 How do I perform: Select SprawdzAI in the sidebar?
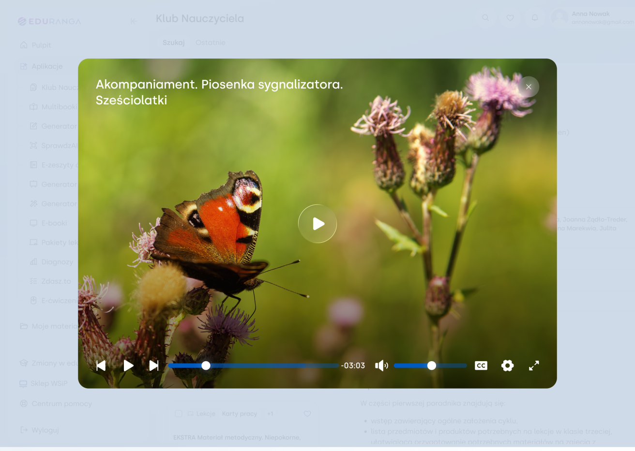(x=53, y=145)
